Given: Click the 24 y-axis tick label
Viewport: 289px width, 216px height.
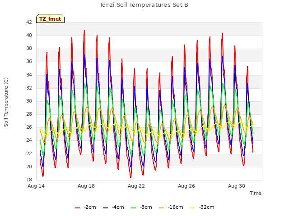Looking at the screenshot, I should (29, 140).
